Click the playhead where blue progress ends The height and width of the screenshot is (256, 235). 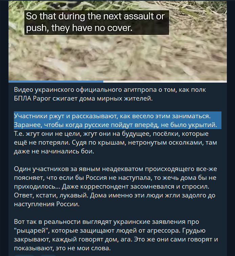(x=103, y=82)
